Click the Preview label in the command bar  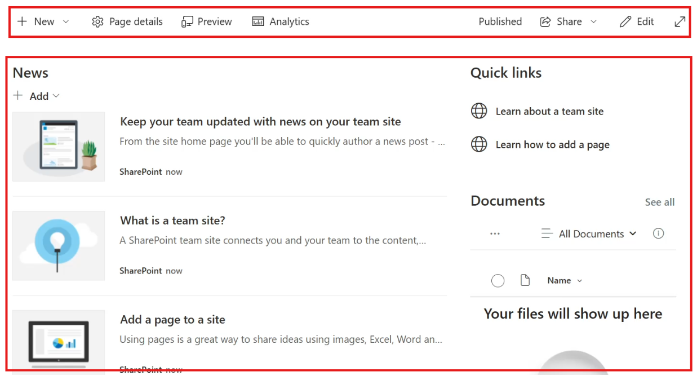coord(215,21)
